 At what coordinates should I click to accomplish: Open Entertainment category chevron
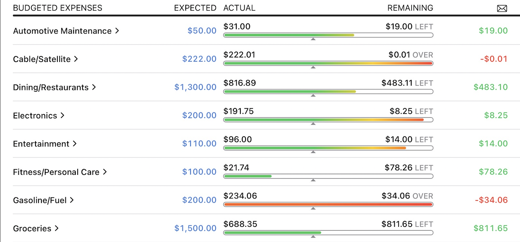(x=74, y=144)
